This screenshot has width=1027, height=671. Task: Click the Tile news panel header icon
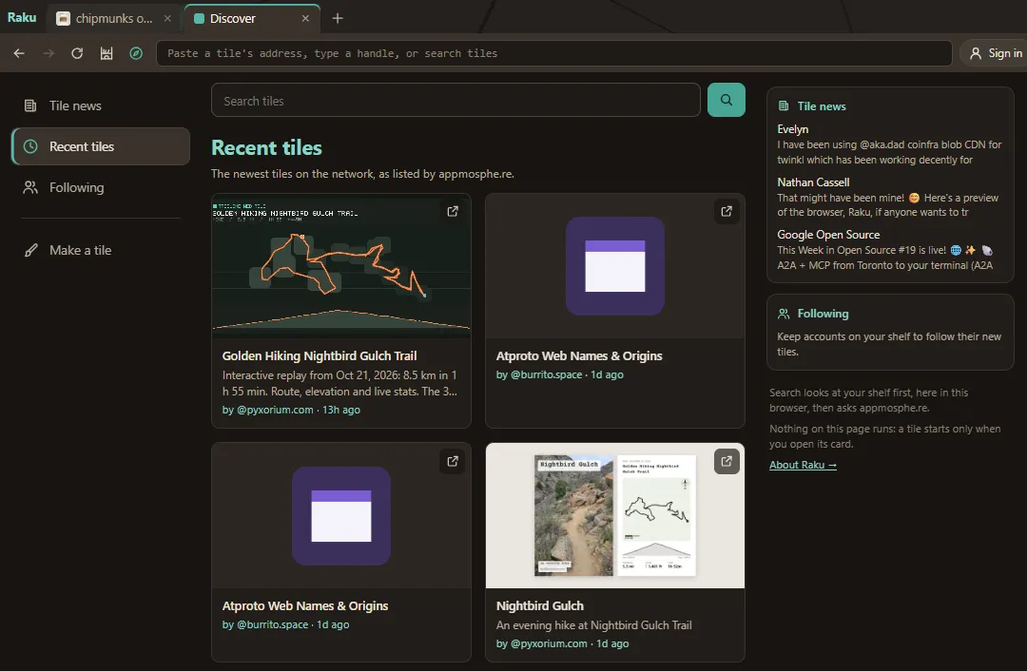click(784, 106)
